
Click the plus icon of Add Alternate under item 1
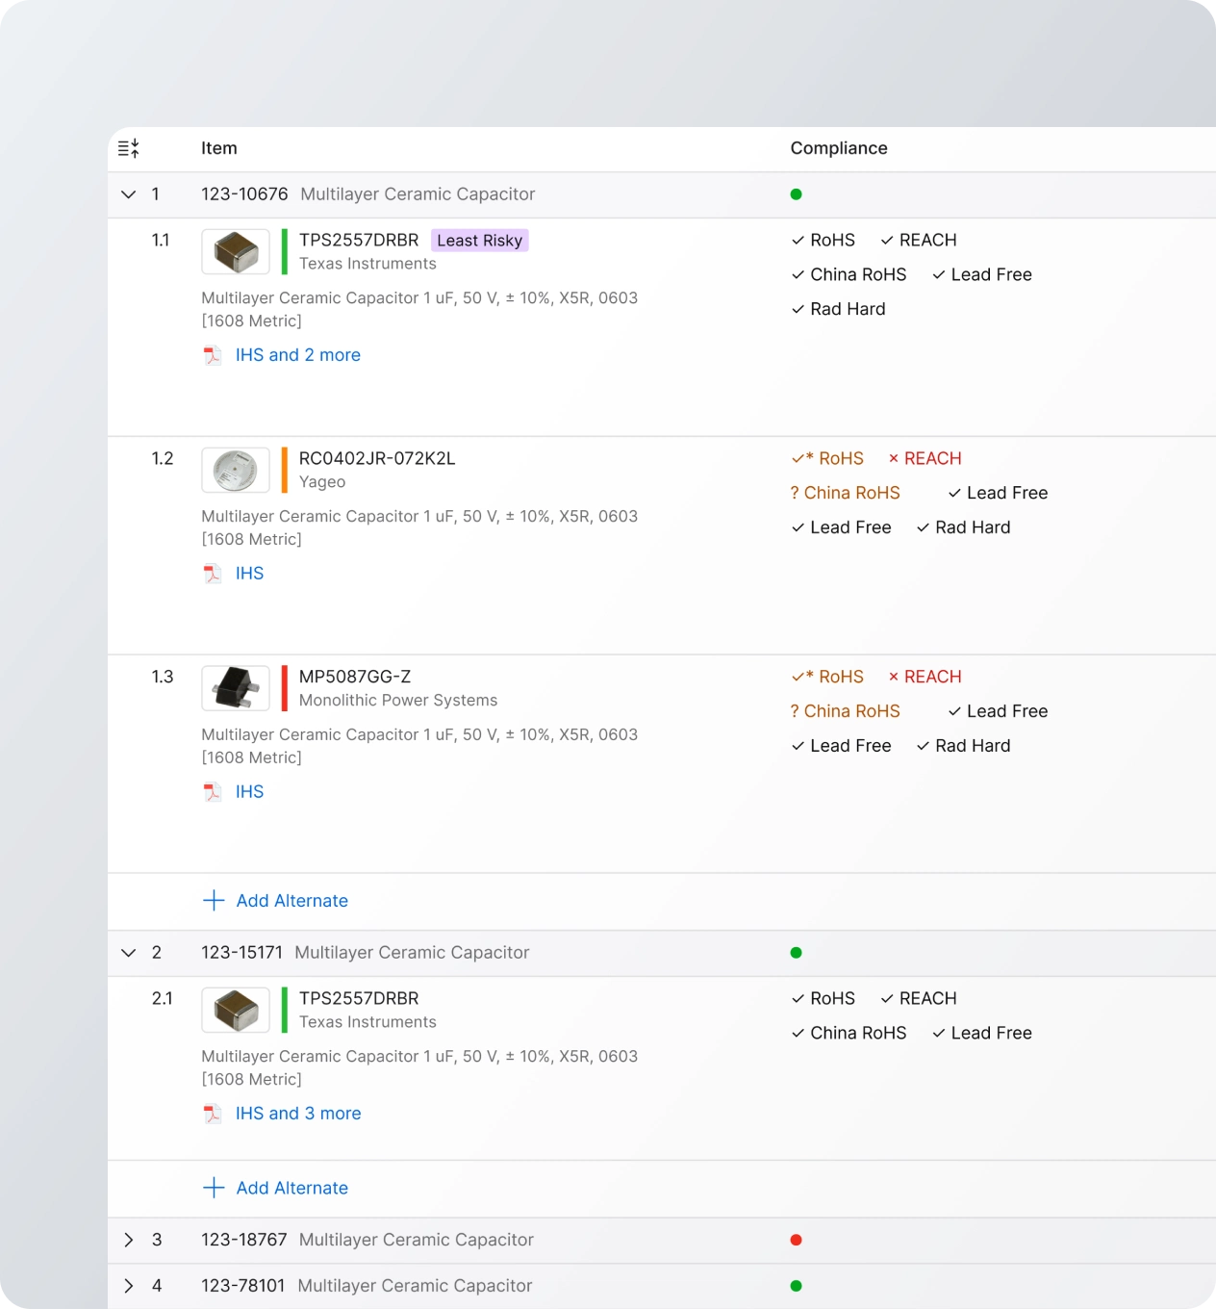point(214,901)
